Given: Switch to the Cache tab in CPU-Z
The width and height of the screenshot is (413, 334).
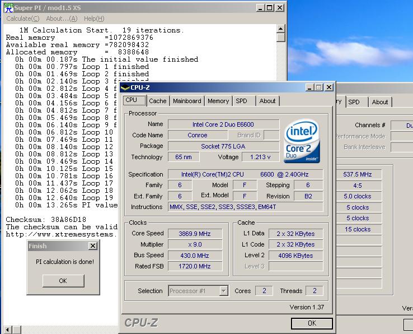Looking at the screenshot, I should coord(157,101).
